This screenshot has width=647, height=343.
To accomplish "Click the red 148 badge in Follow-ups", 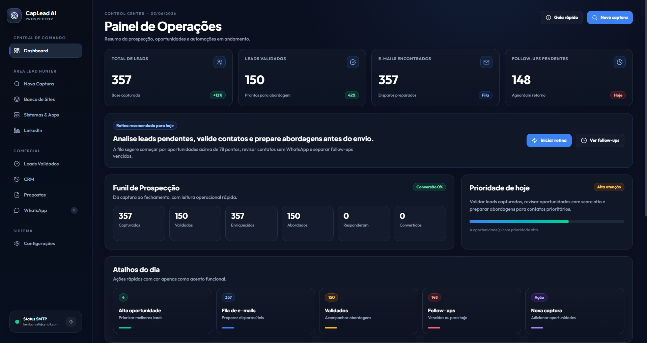I will 434,297.
